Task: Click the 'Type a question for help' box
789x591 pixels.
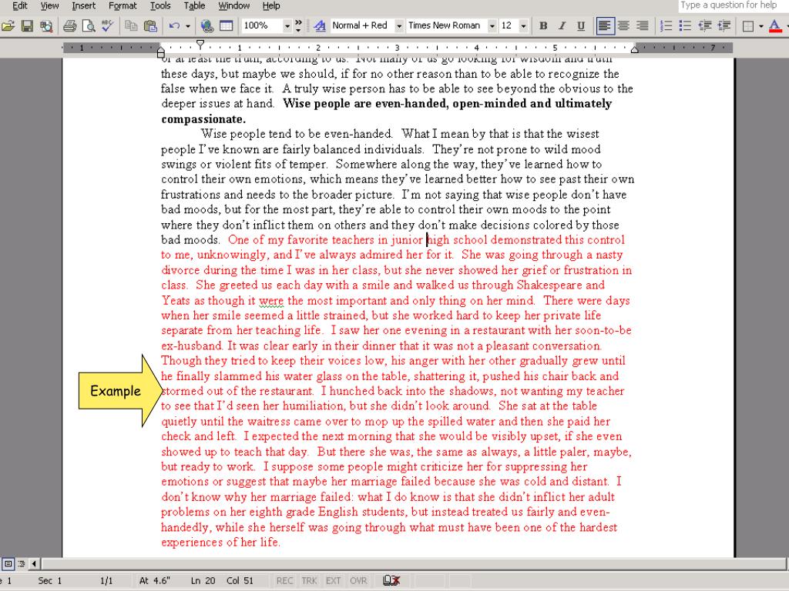Action: click(x=732, y=5)
